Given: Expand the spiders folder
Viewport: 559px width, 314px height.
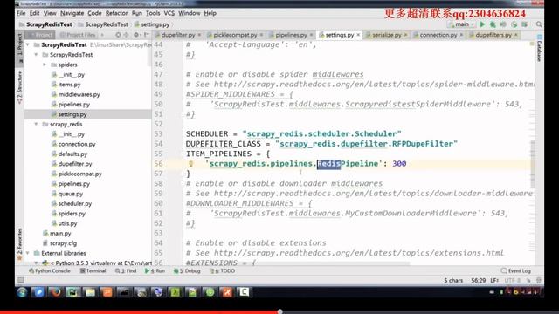Looking at the screenshot, I should coord(45,65).
